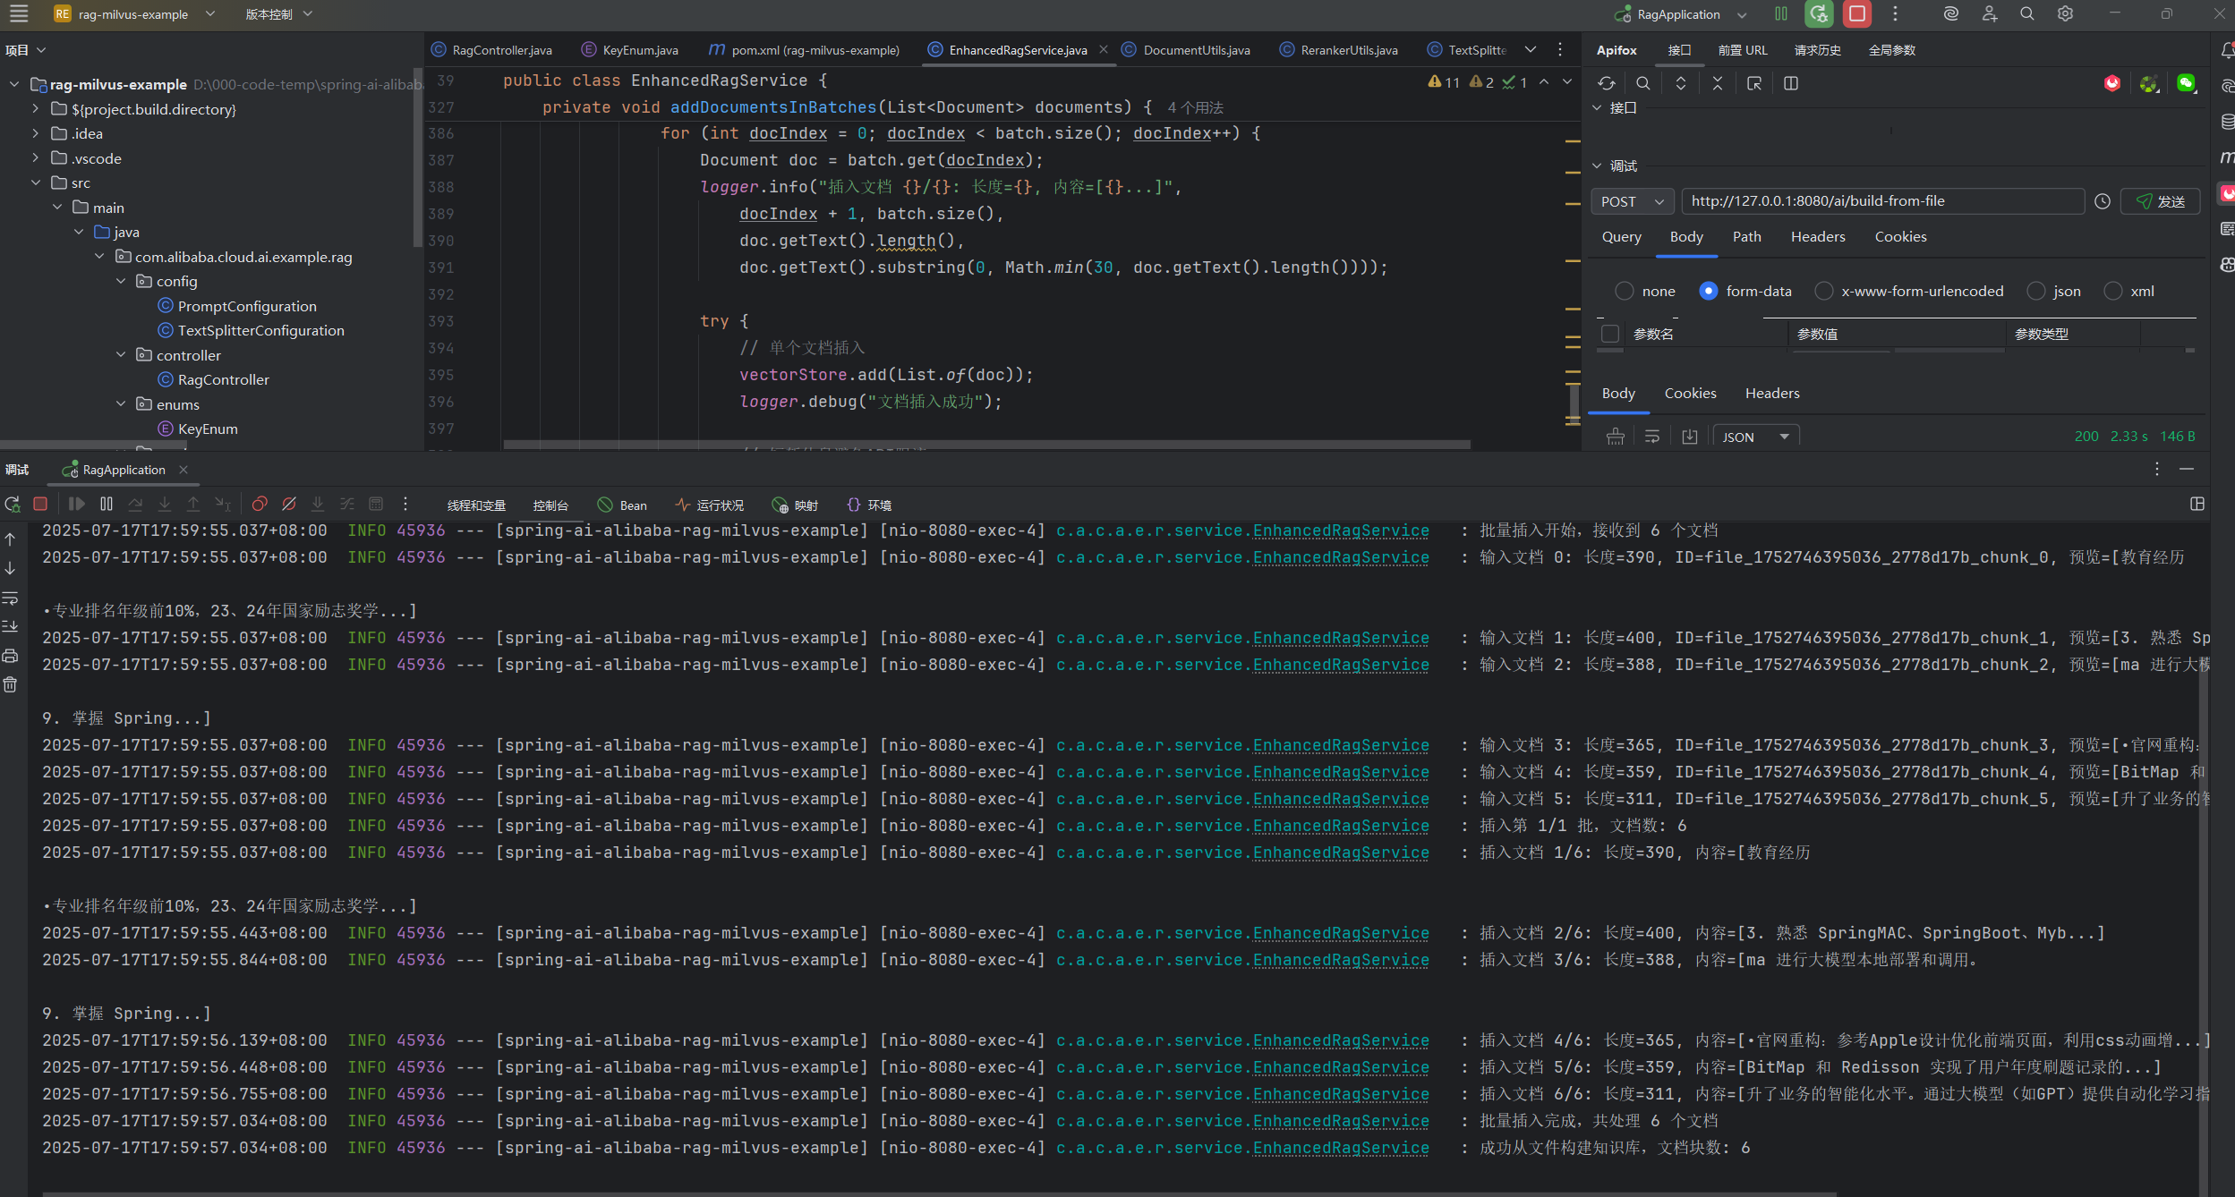This screenshot has width=2235, height=1197.
Task: Toggle split layout icon in Apifox toolbar
Action: (1791, 83)
